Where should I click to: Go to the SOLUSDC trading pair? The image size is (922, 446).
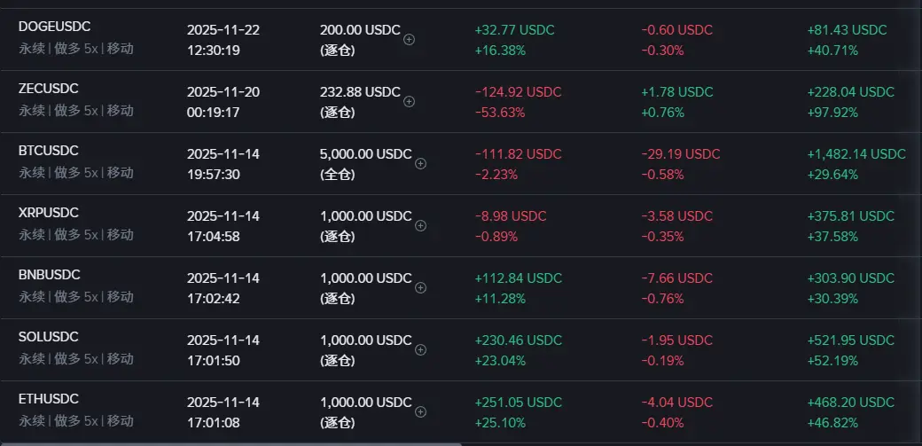pyautogui.click(x=49, y=337)
